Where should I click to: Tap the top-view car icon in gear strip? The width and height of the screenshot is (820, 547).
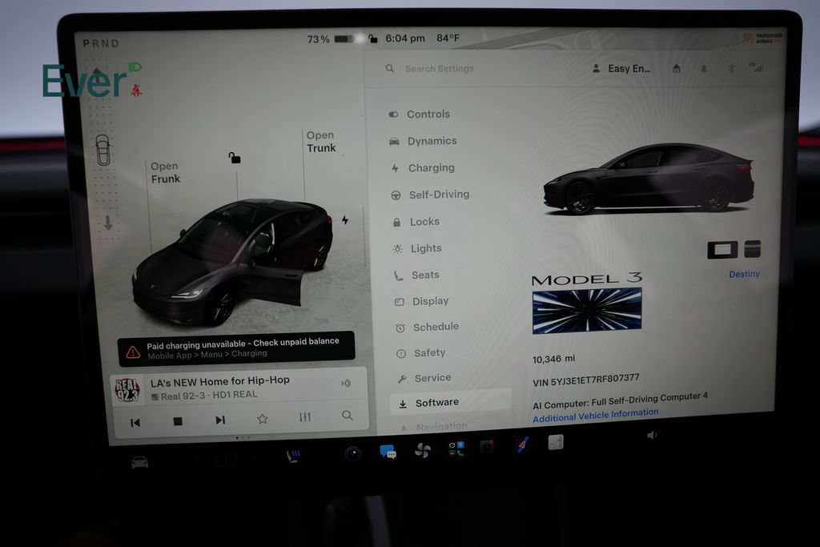coord(103,150)
